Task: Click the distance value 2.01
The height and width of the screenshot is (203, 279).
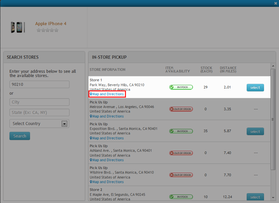Action: pyautogui.click(x=227, y=87)
